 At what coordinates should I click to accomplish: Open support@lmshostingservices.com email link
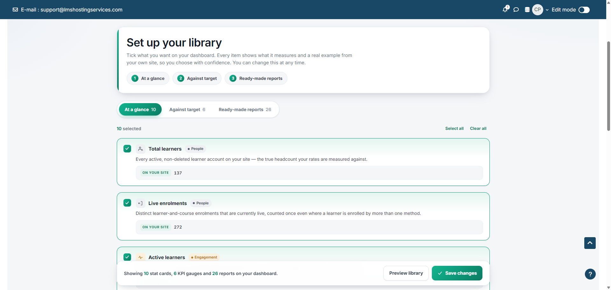click(81, 10)
